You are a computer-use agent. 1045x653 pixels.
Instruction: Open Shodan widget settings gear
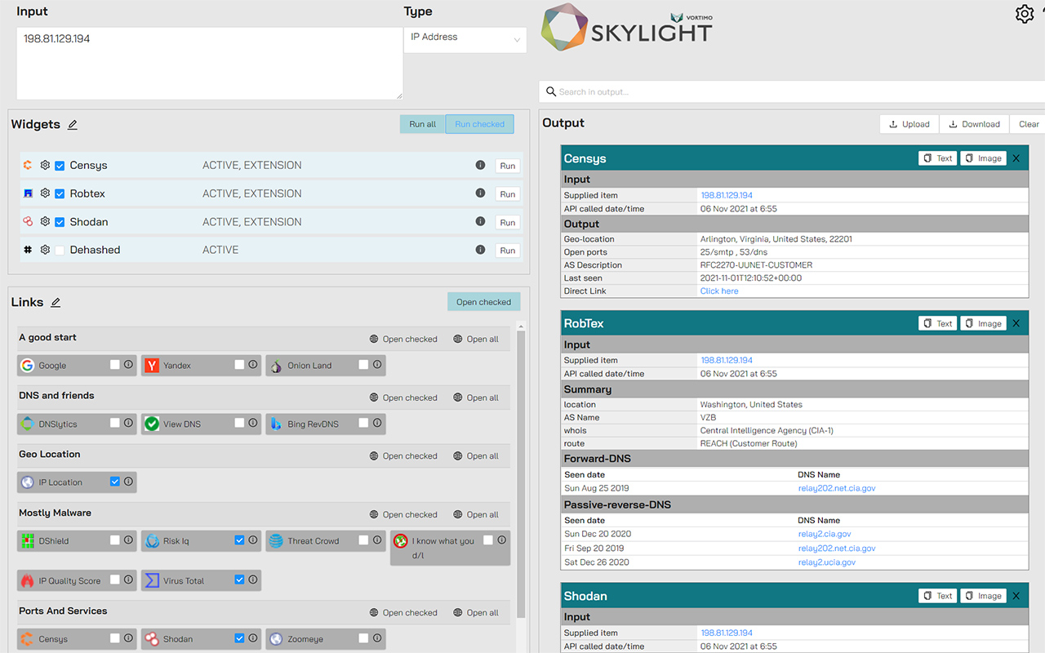tap(45, 222)
